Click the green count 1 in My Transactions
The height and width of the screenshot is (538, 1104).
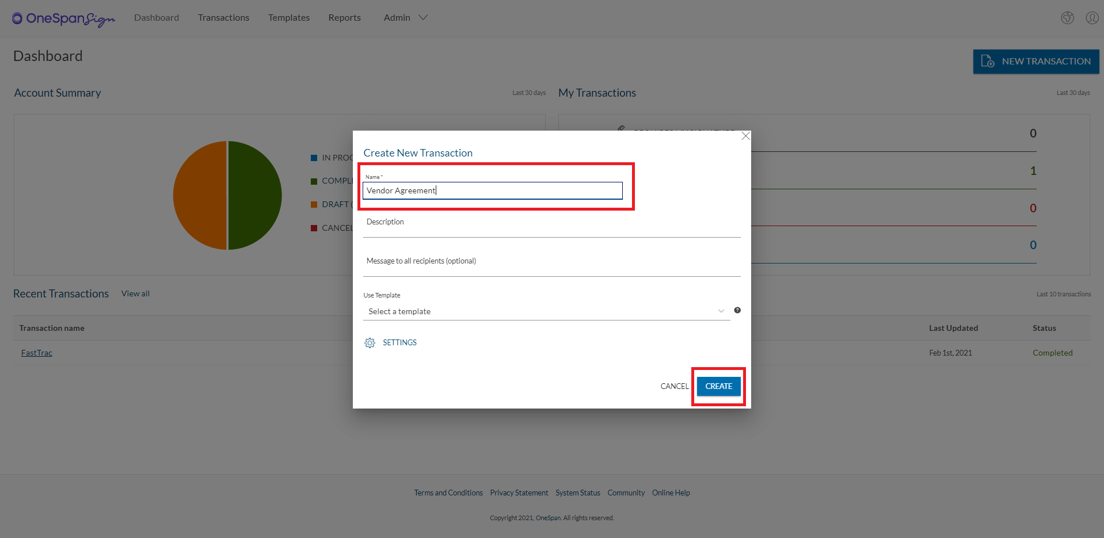pyautogui.click(x=1033, y=171)
